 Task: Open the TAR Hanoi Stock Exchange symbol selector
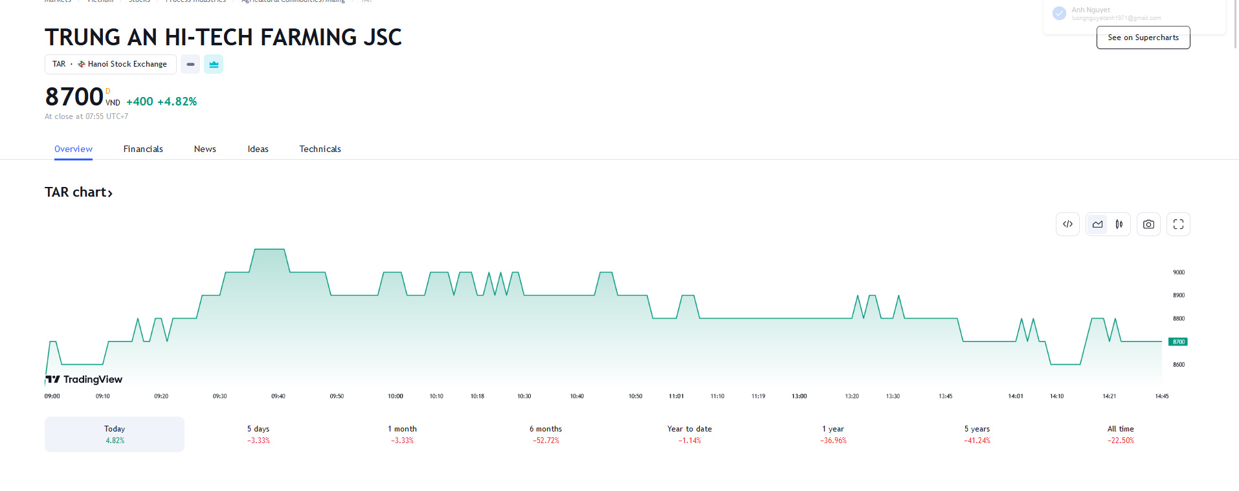click(x=110, y=64)
